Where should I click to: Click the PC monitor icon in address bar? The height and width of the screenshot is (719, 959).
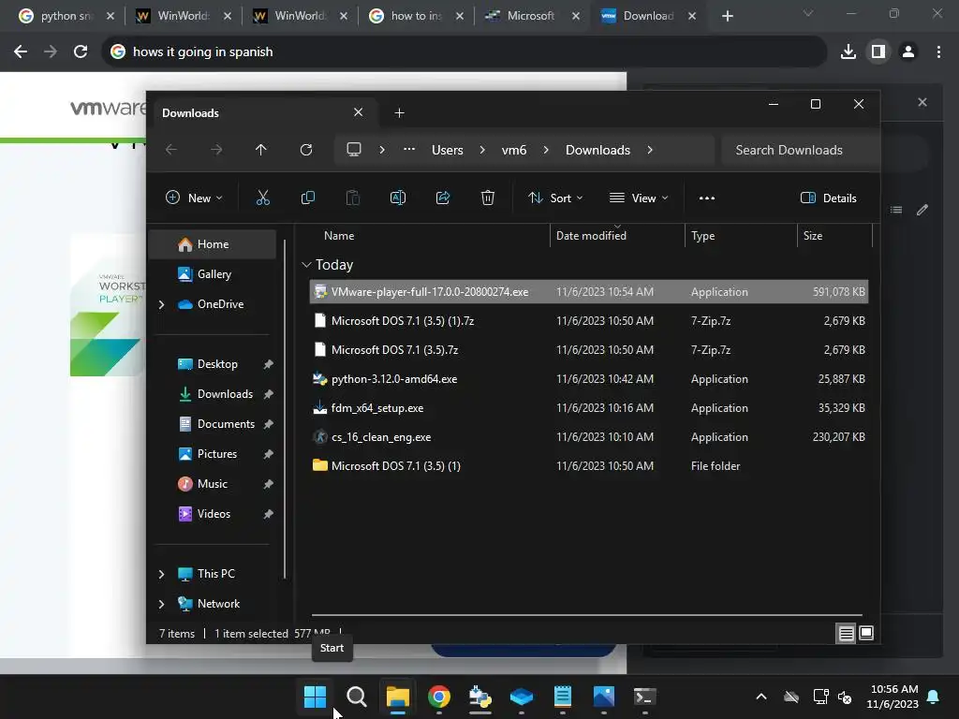(353, 150)
